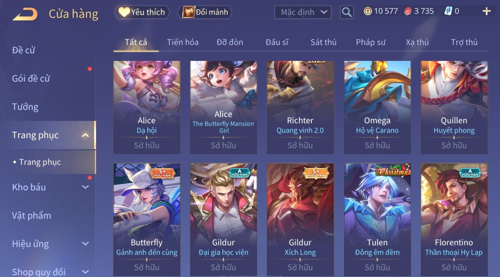This screenshot has height=277, width=500.
Task: Switch to the Sát thủ tab
Action: (x=323, y=42)
